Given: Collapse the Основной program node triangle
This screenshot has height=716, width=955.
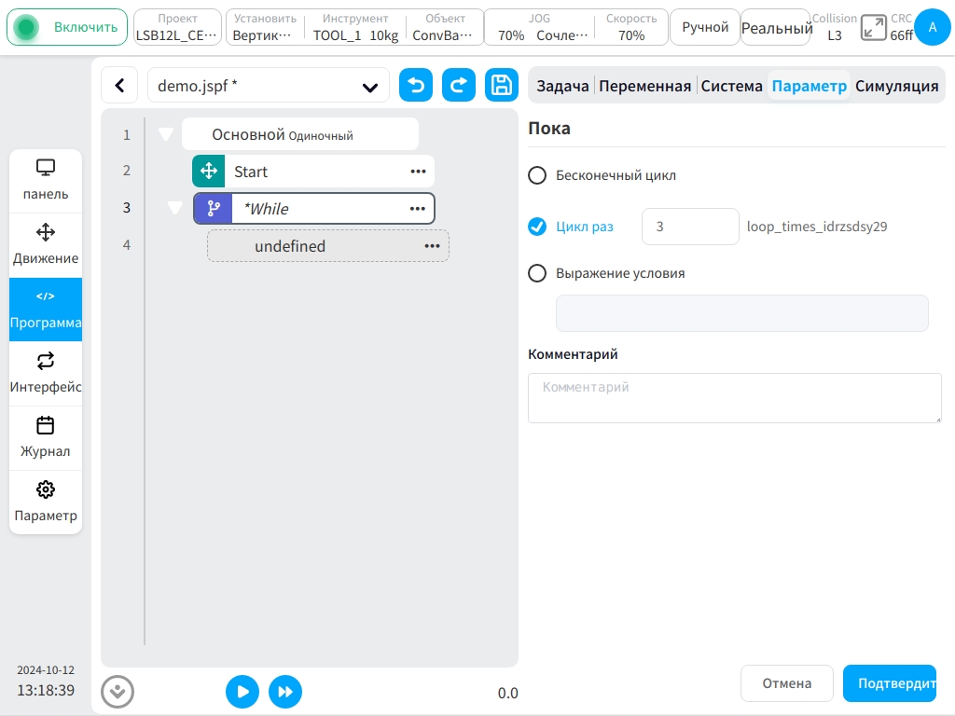Looking at the screenshot, I should coord(166,134).
